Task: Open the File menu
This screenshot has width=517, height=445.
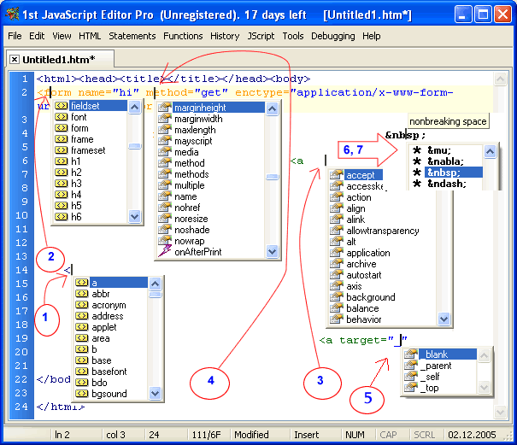Action: click(15, 36)
